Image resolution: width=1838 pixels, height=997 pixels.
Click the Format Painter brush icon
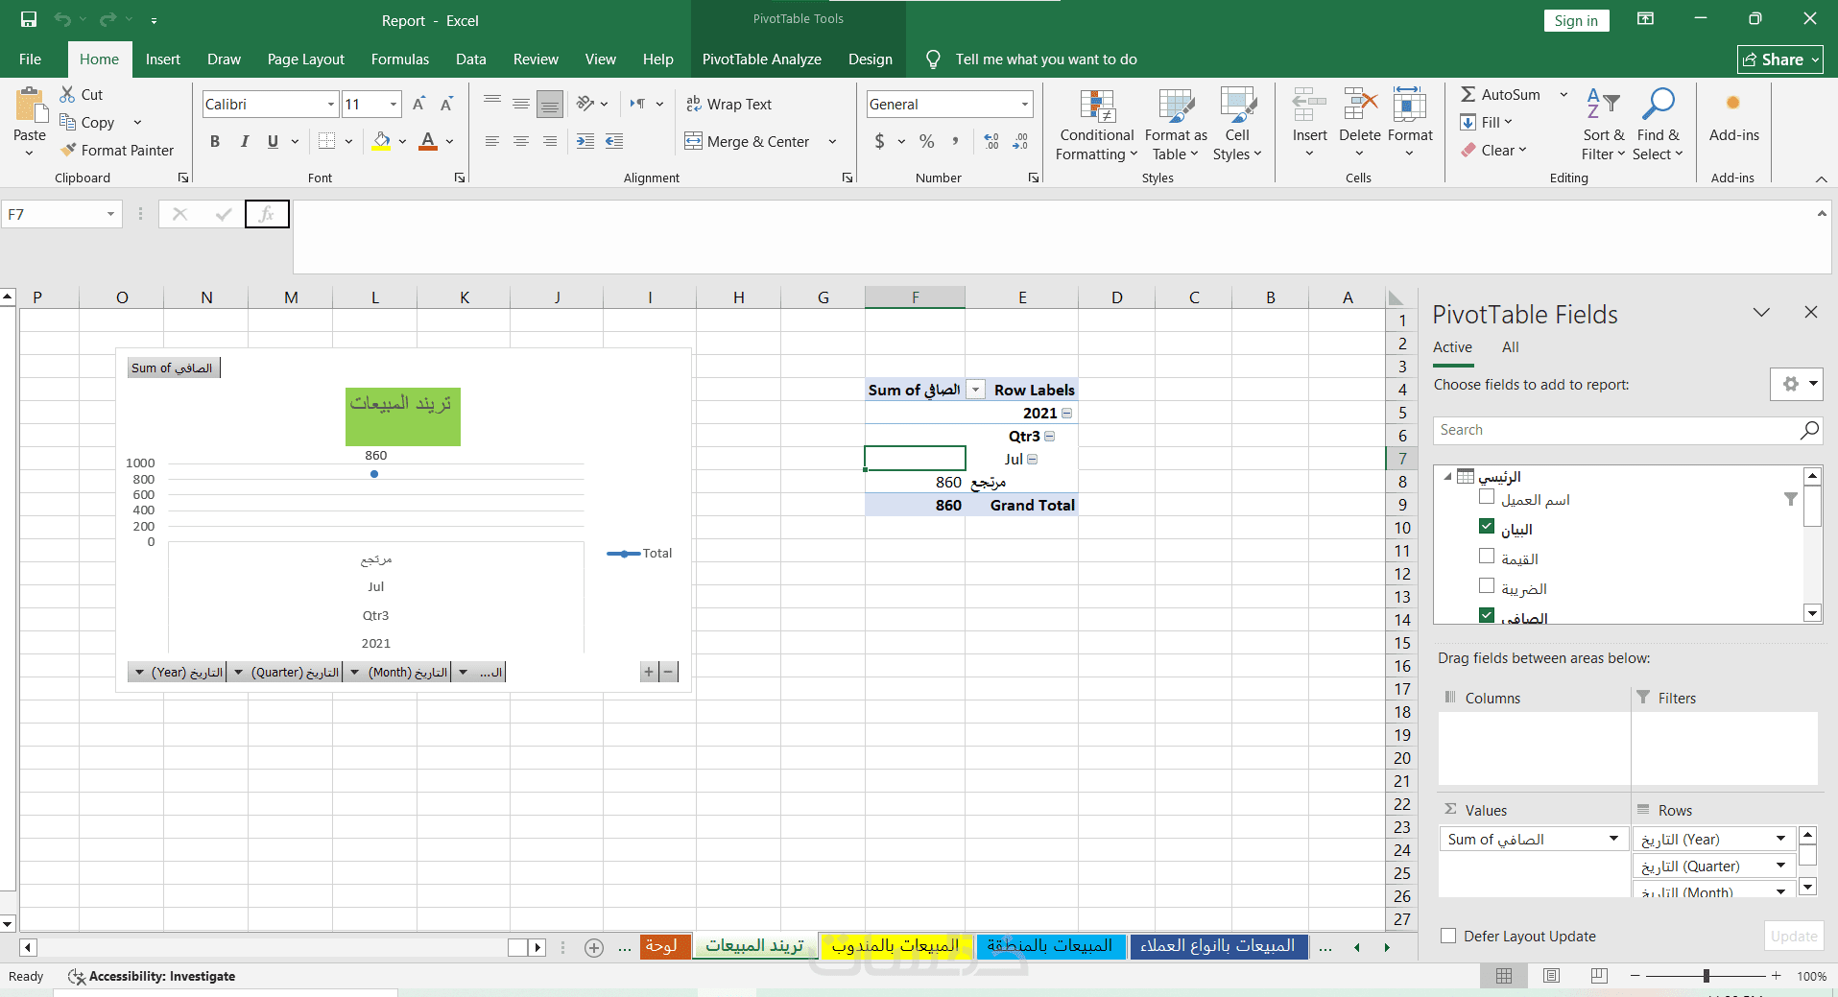click(68, 150)
